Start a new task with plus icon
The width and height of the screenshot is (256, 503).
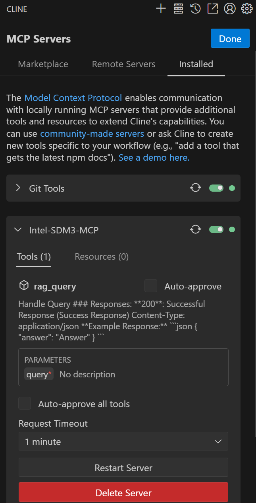click(x=161, y=9)
